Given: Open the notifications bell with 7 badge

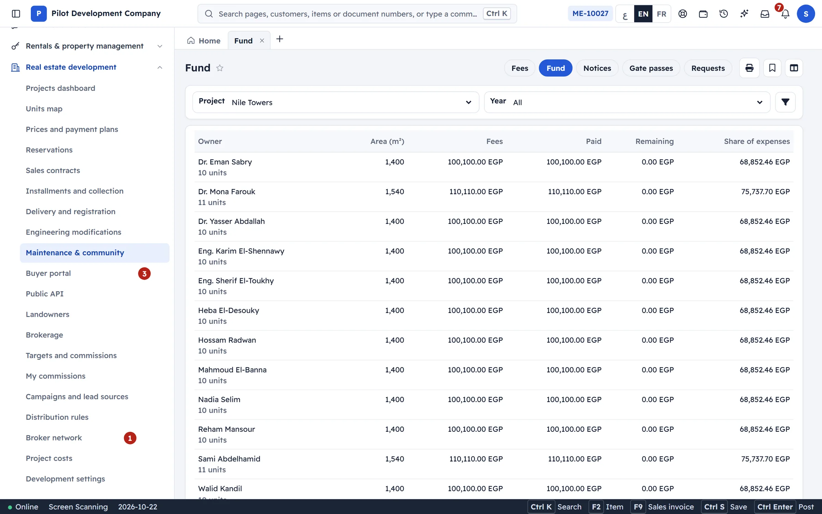Looking at the screenshot, I should click(785, 14).
